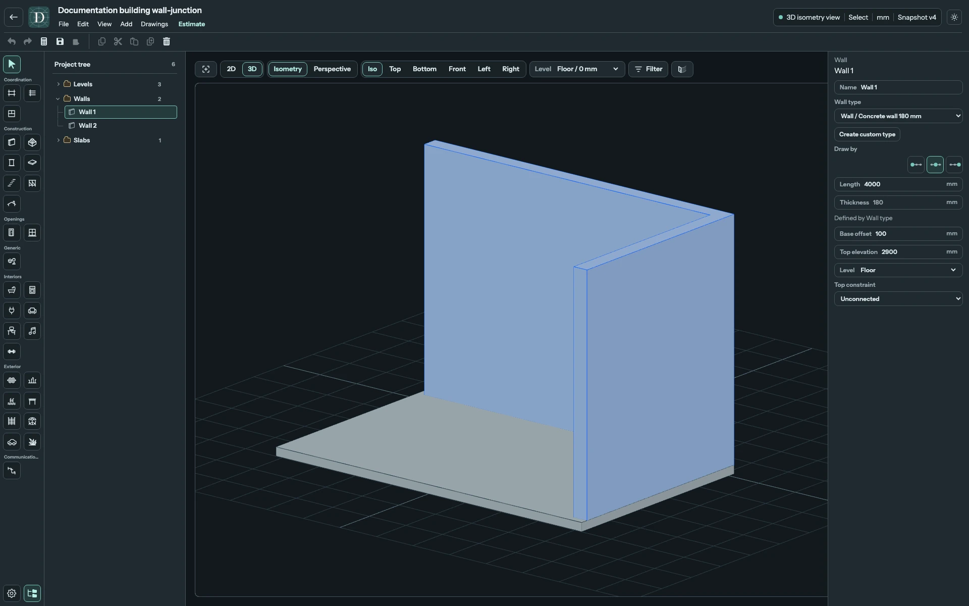This screenshot has height=606, width=969.
Task: Select the music note interiors tool
Action: coord(32,331)
